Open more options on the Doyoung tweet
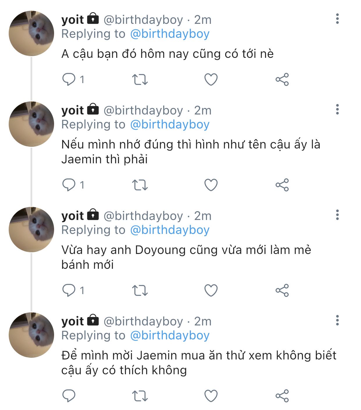361x410 pixels. (x=337, y=215)
